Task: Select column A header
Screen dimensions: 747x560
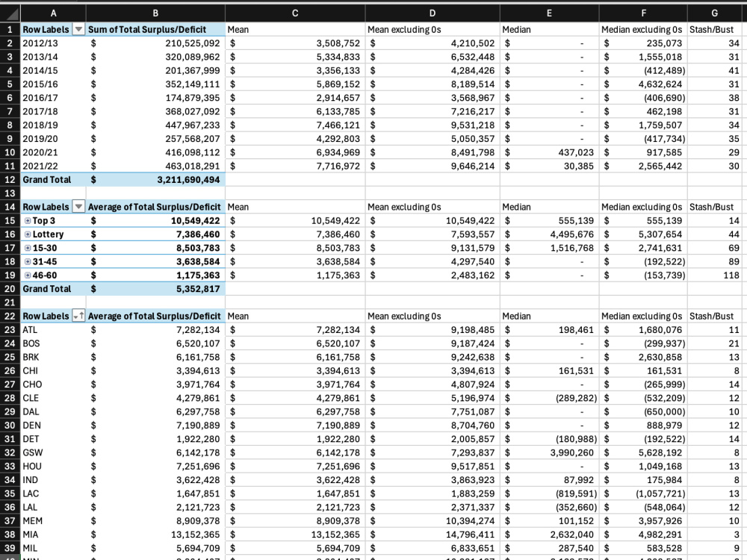Action: (x=53, y=13)
